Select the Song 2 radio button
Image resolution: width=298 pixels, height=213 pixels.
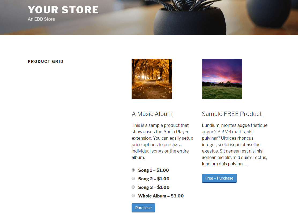tap(133, 178)
